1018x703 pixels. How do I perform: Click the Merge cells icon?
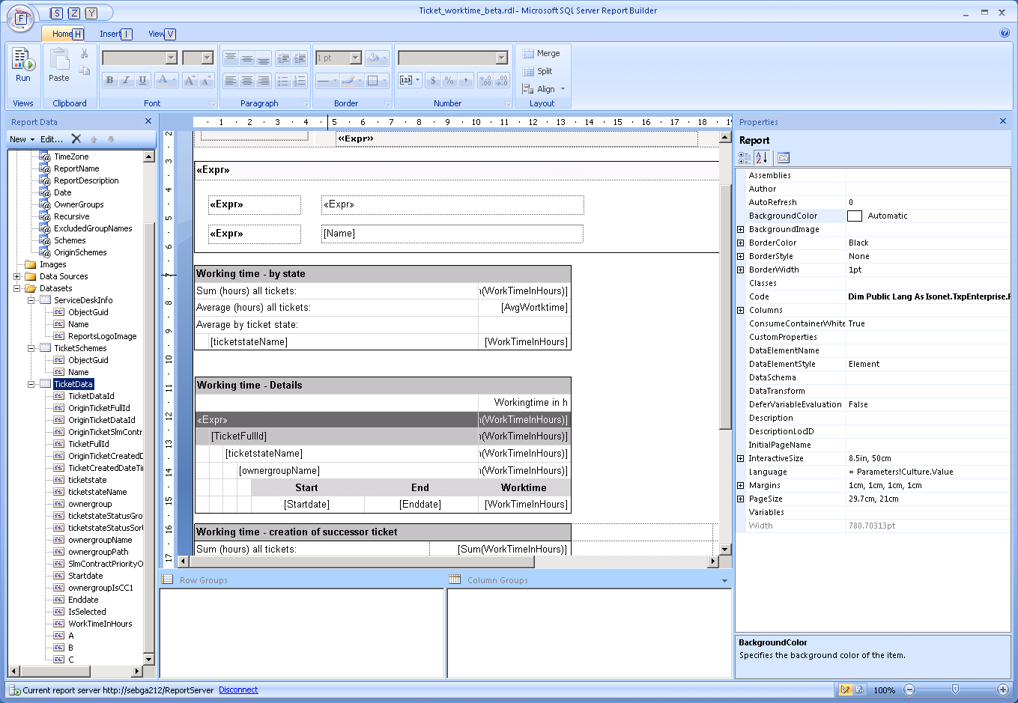click(542, 53)
